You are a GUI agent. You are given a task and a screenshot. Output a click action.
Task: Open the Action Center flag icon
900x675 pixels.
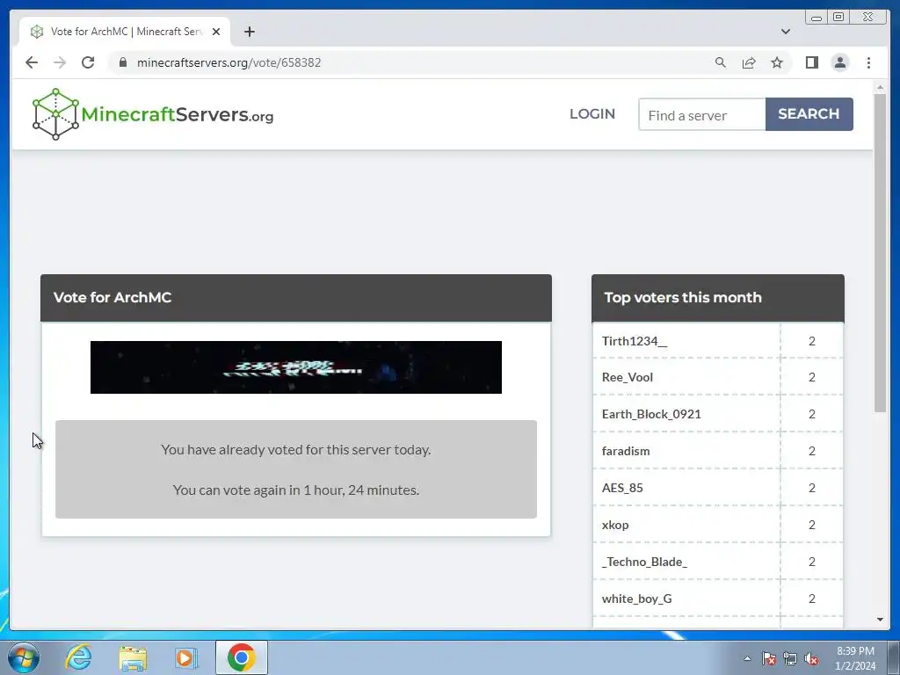pyautogui.click(x=769, y=658)
